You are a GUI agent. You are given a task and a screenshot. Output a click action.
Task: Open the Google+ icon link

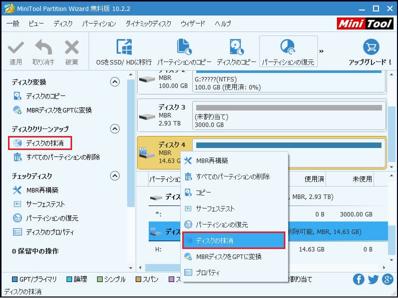pos(387,279)
